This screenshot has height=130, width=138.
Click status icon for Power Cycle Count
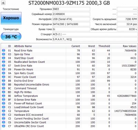click(x=4, y=77)
